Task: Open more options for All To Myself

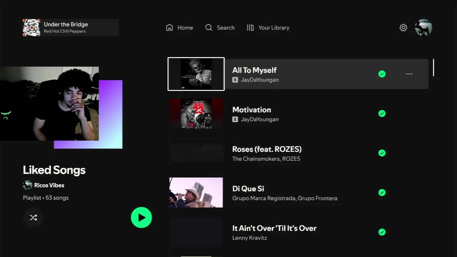Action: point(409,74)
